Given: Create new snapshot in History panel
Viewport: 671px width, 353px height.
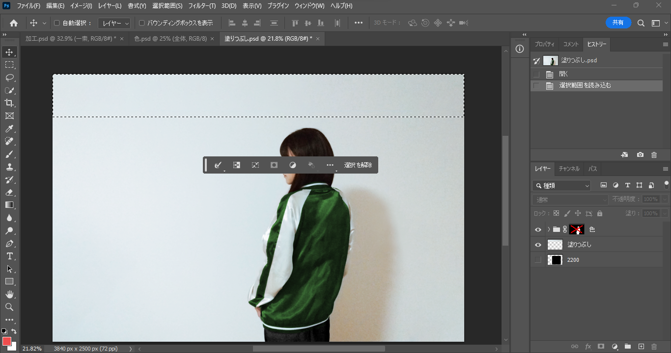Looking at the screenshot, I should click(x=640, y=155).
